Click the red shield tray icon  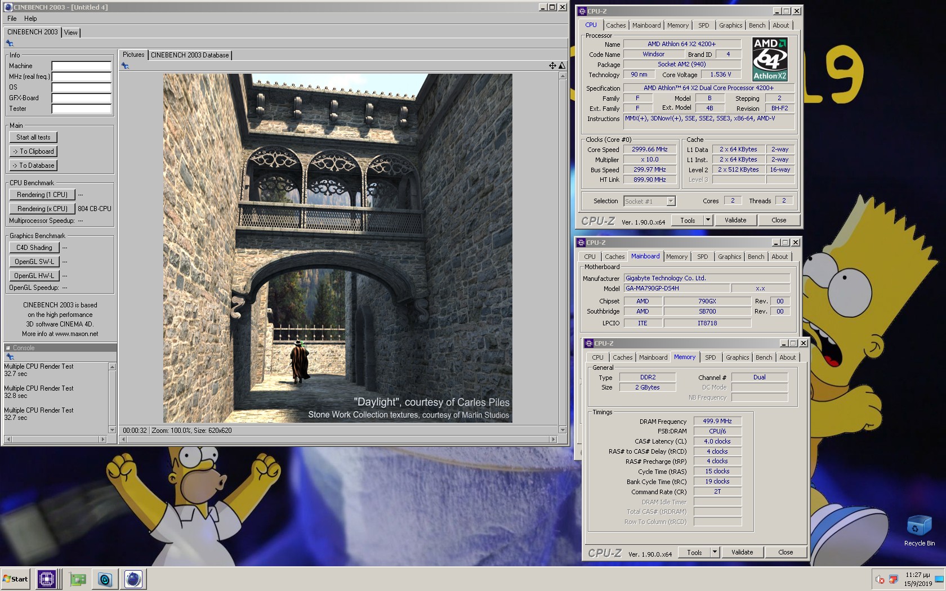[x=894, y=579]
